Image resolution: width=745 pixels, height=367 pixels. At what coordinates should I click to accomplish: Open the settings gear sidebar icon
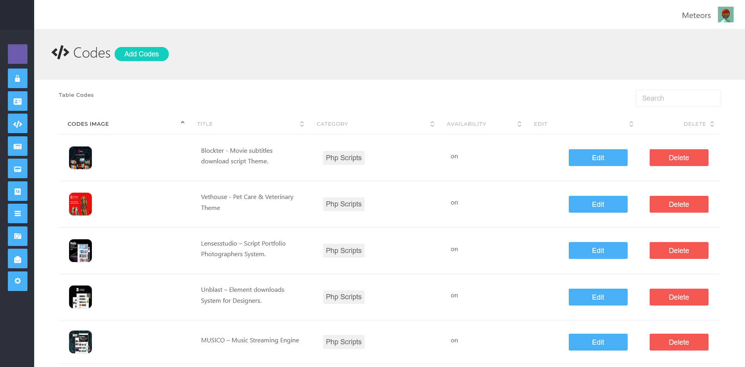(x=18, y=281)
